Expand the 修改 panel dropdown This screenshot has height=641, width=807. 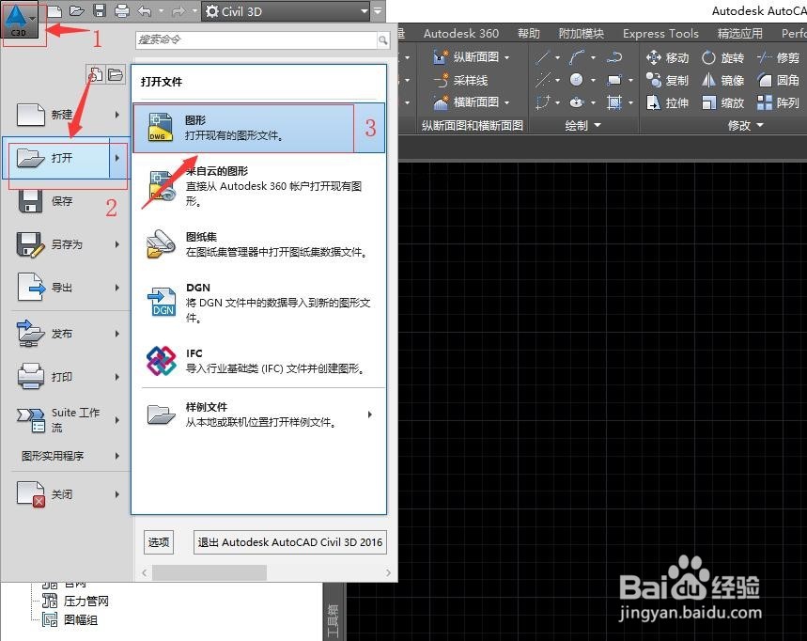745,125
